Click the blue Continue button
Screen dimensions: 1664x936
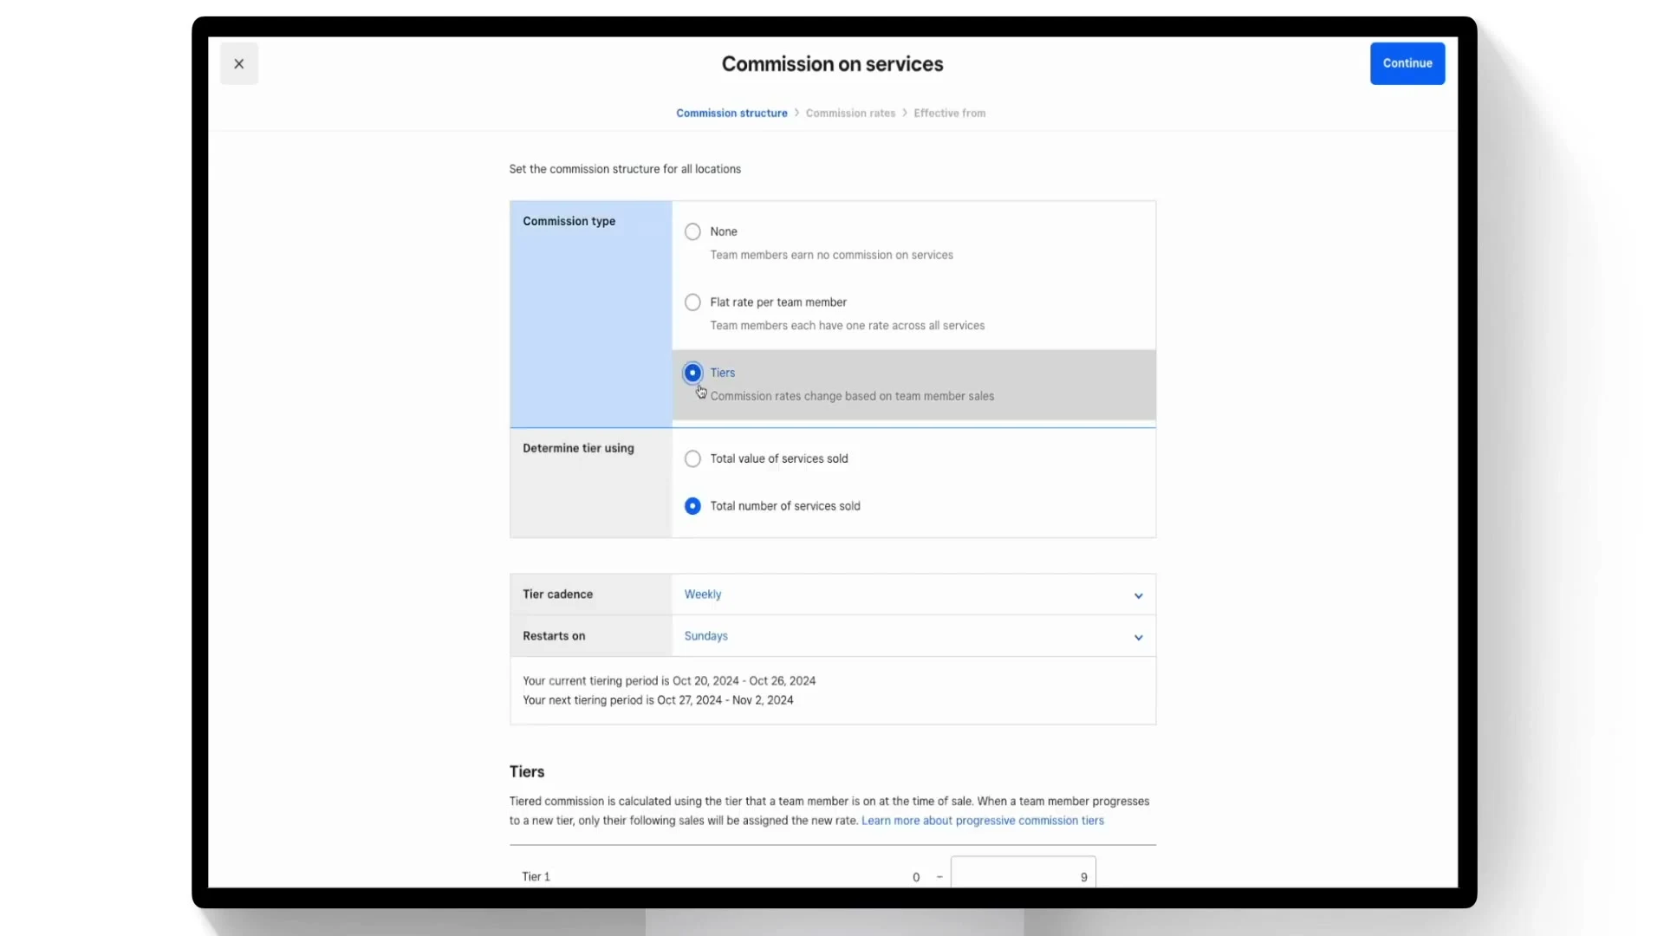point(1407,63)
